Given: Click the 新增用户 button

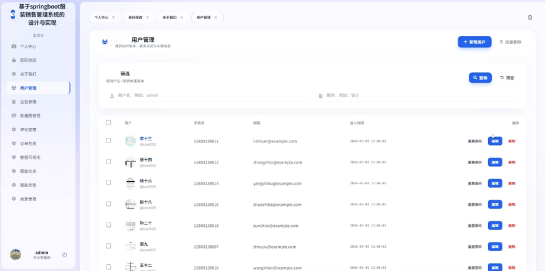Looking at the screenshot, I should pos(475,42).
